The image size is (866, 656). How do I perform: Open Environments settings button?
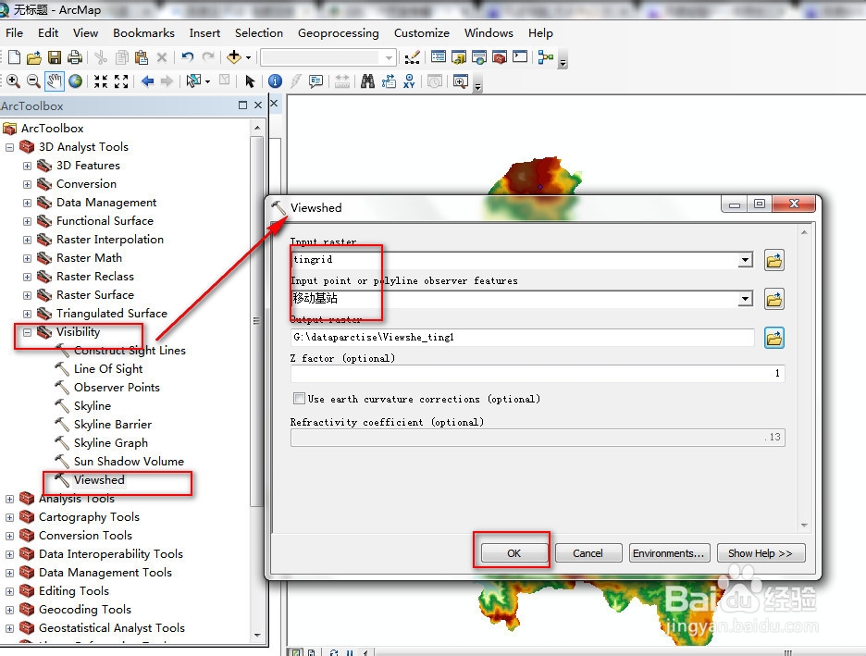click(668, 552)
